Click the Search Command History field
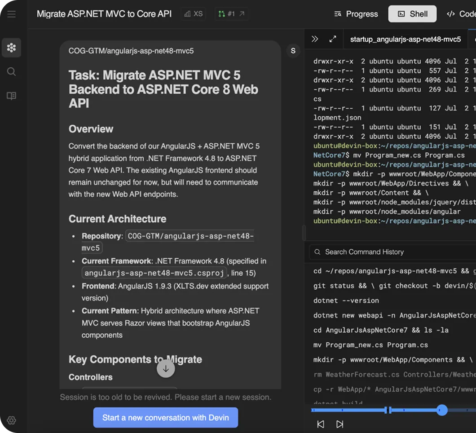Image resolution: width=476 pixels, height=433 pixels. pos(392,252)
